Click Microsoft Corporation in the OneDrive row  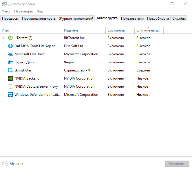tap(81, 54)
